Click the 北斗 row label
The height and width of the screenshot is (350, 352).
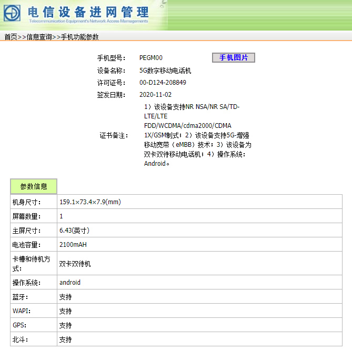click(20, 339)
